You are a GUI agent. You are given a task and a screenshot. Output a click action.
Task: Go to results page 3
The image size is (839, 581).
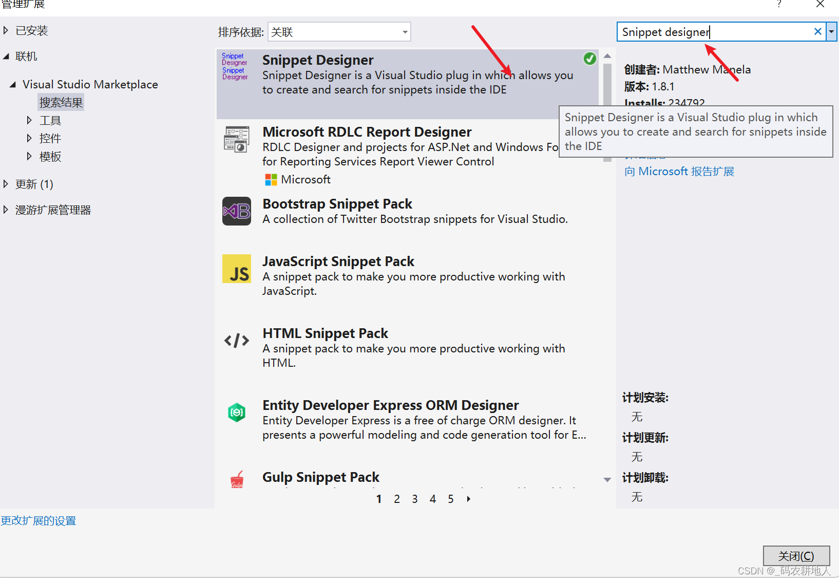pos(415,499)
